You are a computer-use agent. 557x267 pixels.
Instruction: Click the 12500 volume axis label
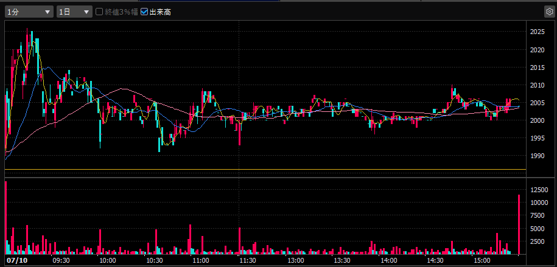[x=539, y=190]
